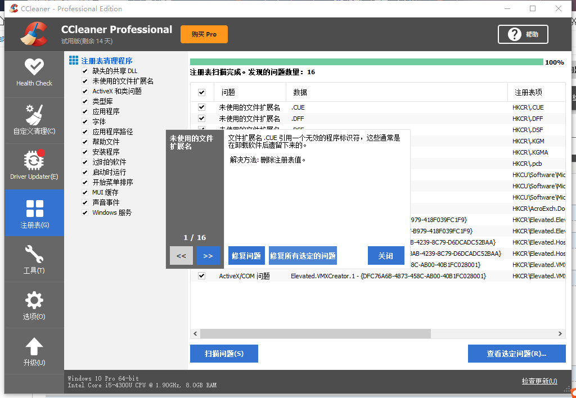Open Health Check from sidebar

click(34, 74)
